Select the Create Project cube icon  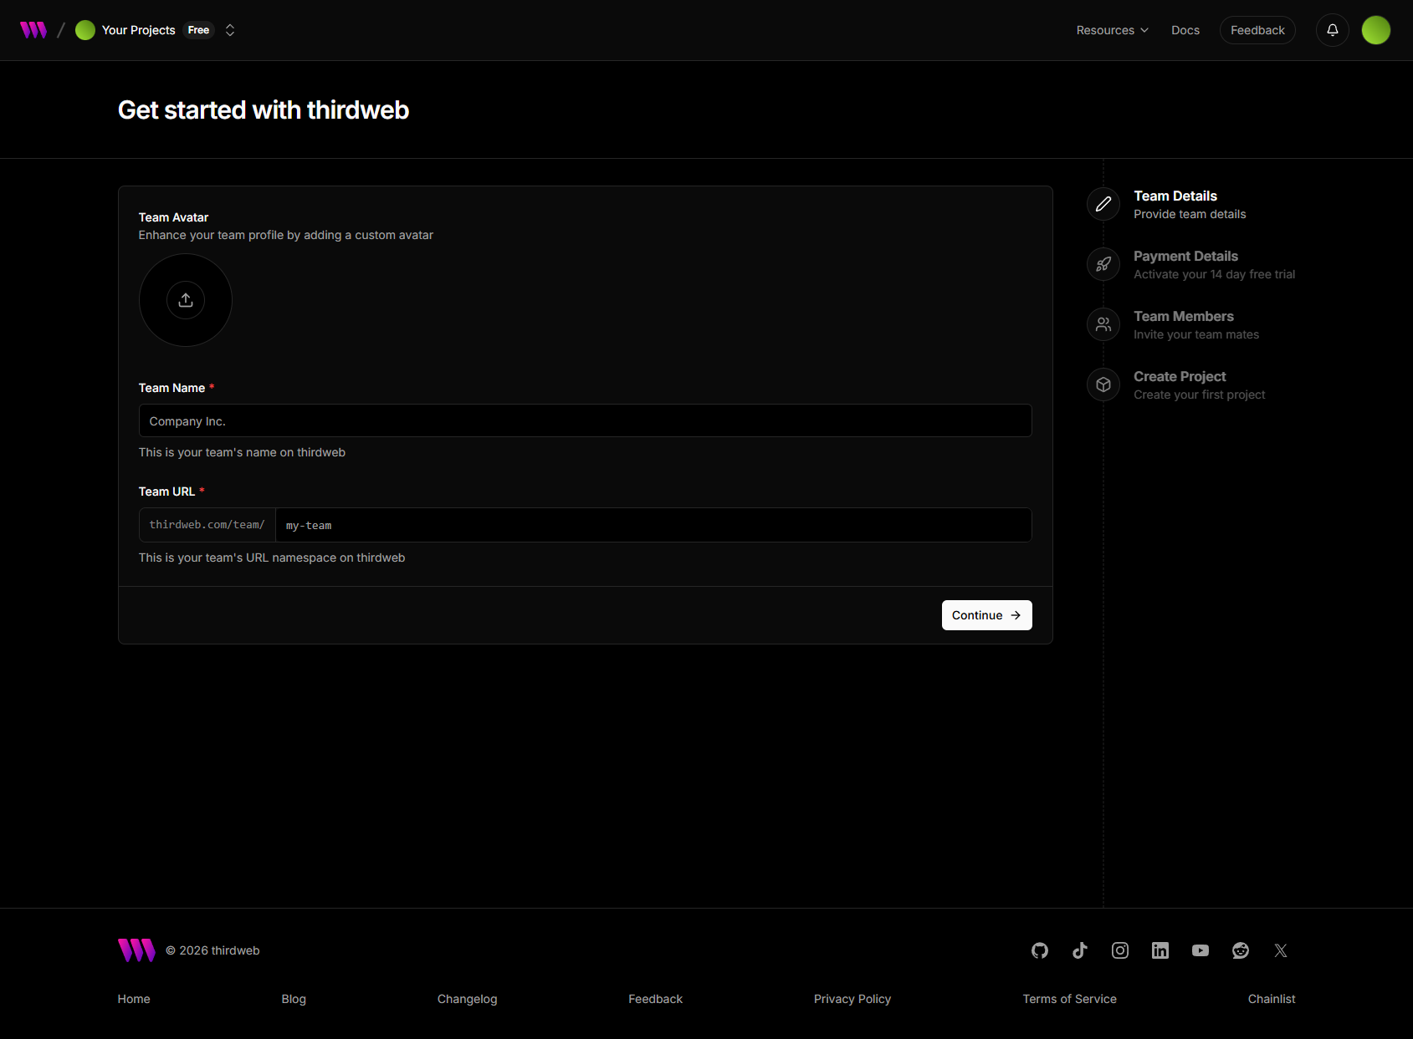[1103, 385]
